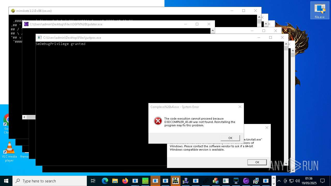Maximize the justpoc.exe console window
The width and height of the screenshot is (331, 186).
[x=270, y=37]
